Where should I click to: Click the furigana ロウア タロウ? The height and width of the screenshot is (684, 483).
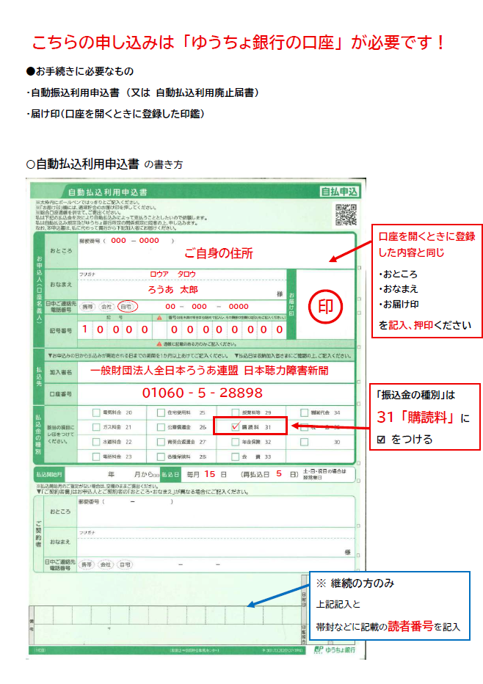[172, 274]
